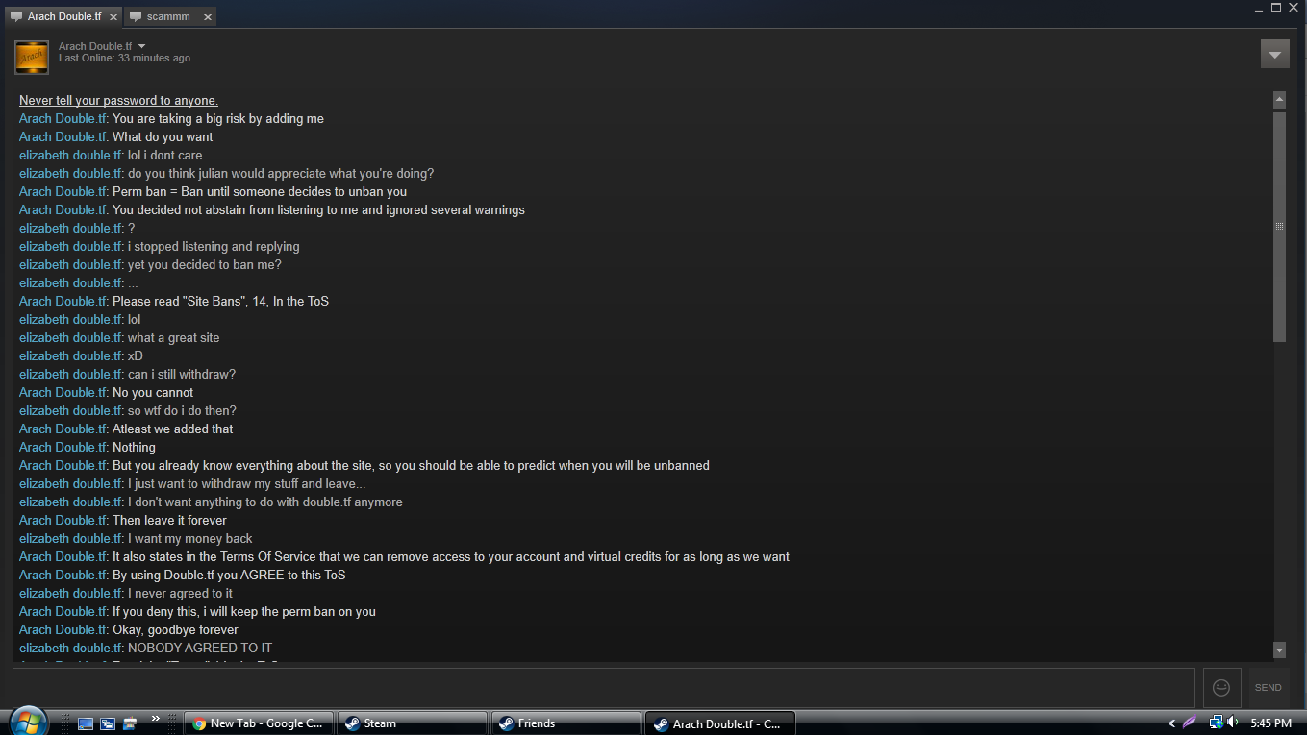Click into the chat message input box
The image size is (1307, 735).
pyautogui.click(x=603, y=688)
